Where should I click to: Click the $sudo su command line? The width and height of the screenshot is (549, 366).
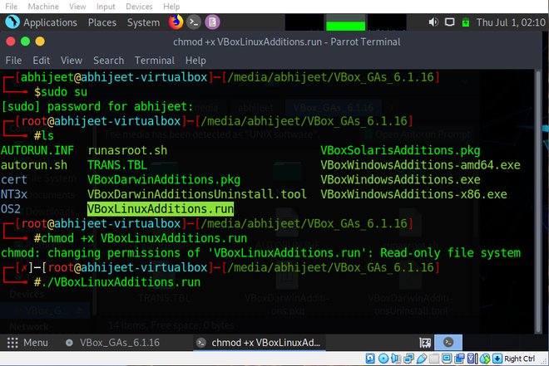pos(61,92)
